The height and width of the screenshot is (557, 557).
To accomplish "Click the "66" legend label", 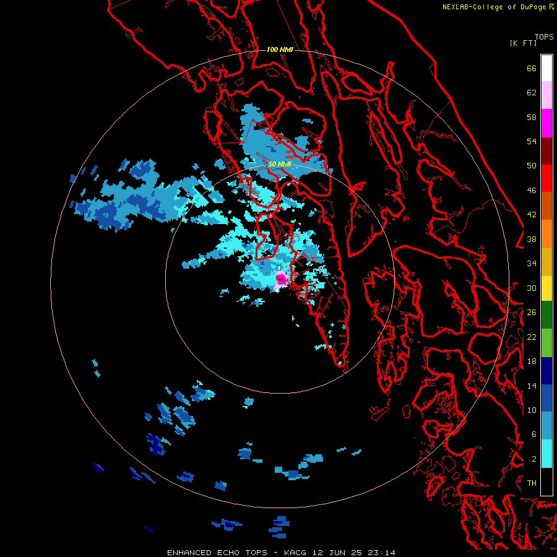I will click(532, 69).
